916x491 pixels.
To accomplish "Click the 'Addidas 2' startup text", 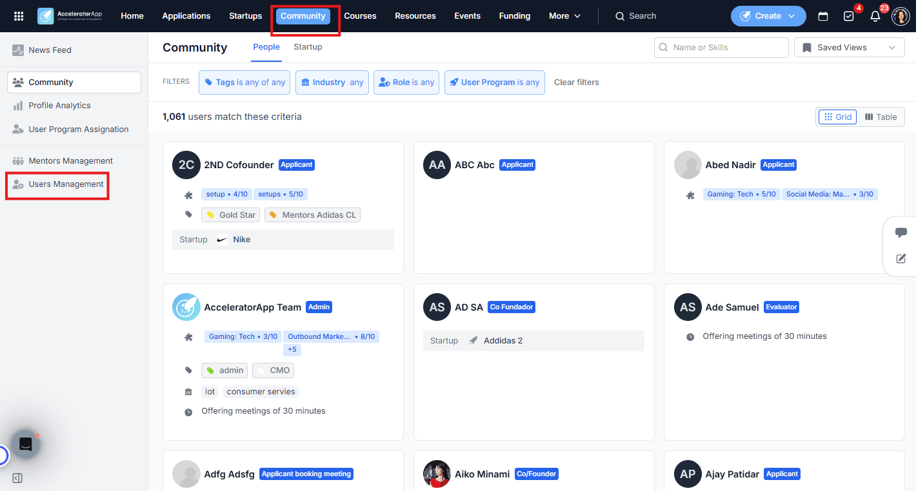I will (503, 341).
